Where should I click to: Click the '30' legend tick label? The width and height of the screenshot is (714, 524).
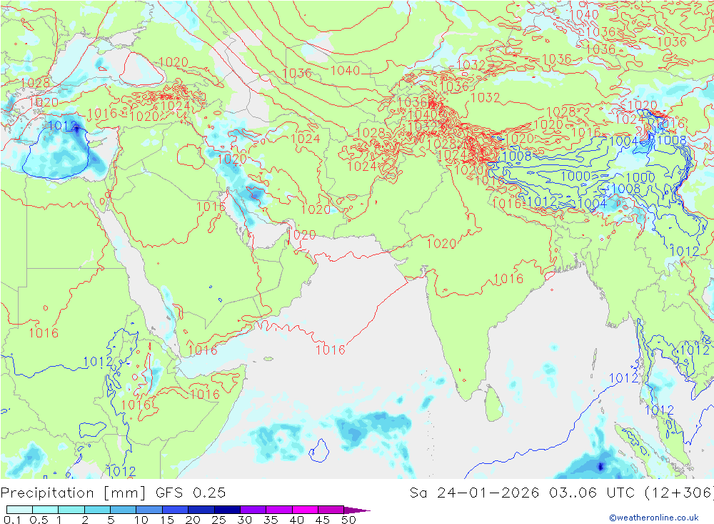[244, 520]
